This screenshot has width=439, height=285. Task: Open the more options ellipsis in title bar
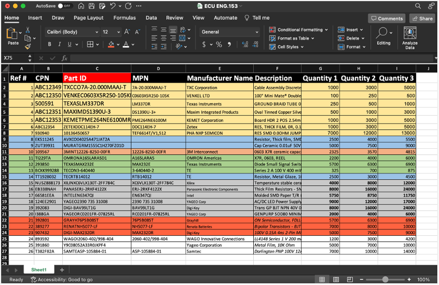(x=138, y=6)
